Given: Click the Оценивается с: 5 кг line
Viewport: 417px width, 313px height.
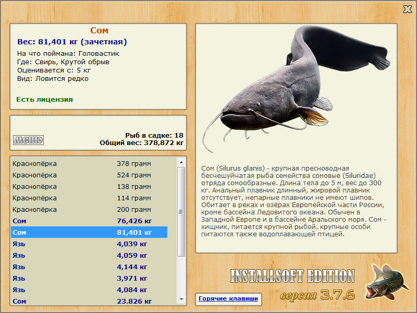Looking at the screenshot, I should (x=54, y=70).
